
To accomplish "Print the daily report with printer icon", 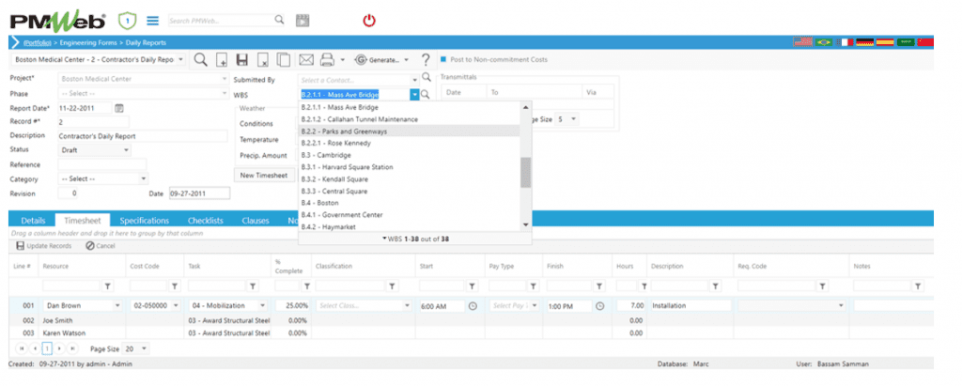I will click(327, 59).
